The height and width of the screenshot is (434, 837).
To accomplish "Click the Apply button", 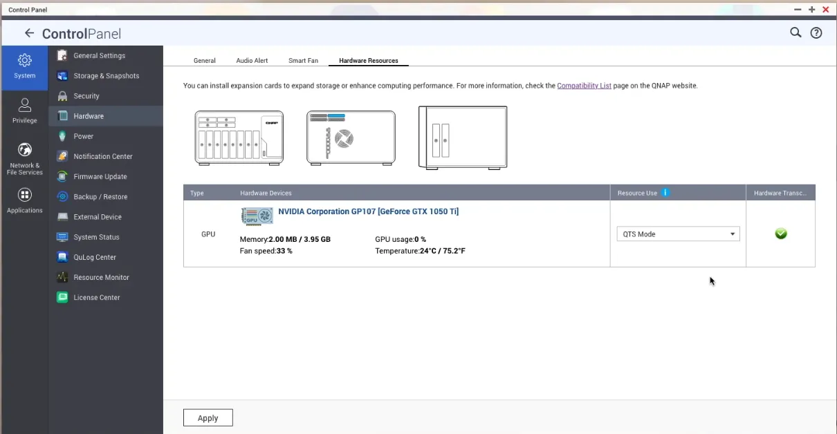I will tap(208, 417).
